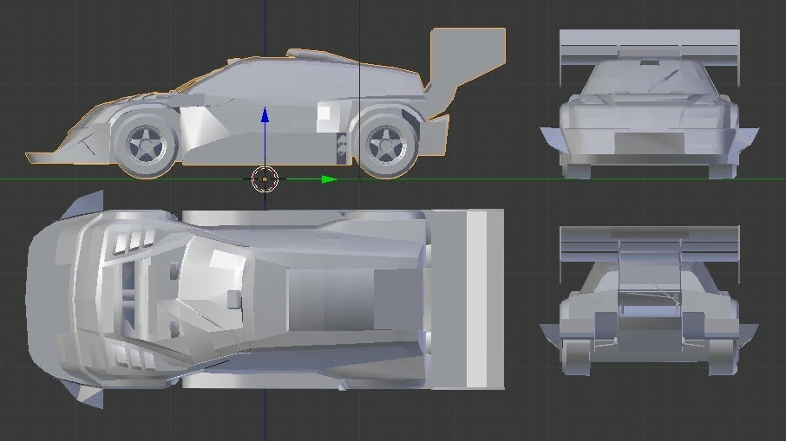Viewport: 786px width, 441px height.
Task: Click the white side panel near rear wheel
Action: [326, 113]
